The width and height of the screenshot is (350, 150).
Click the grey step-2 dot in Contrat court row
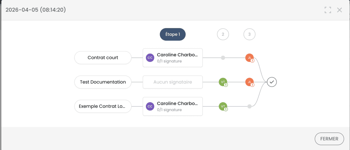coord(223,58)
